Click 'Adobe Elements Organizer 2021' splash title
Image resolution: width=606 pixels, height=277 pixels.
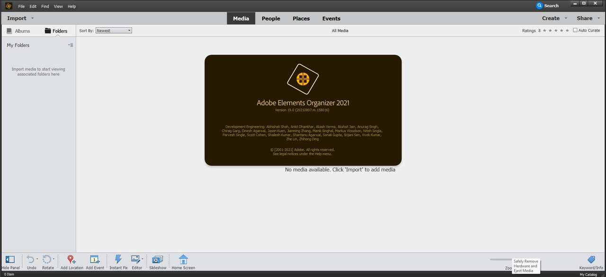(303, 103)
